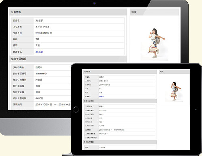Image resolution: width=202 pixels, height=156 pixels.
Task: Select the child's photo on the monitor
Action: coord(155,44)
